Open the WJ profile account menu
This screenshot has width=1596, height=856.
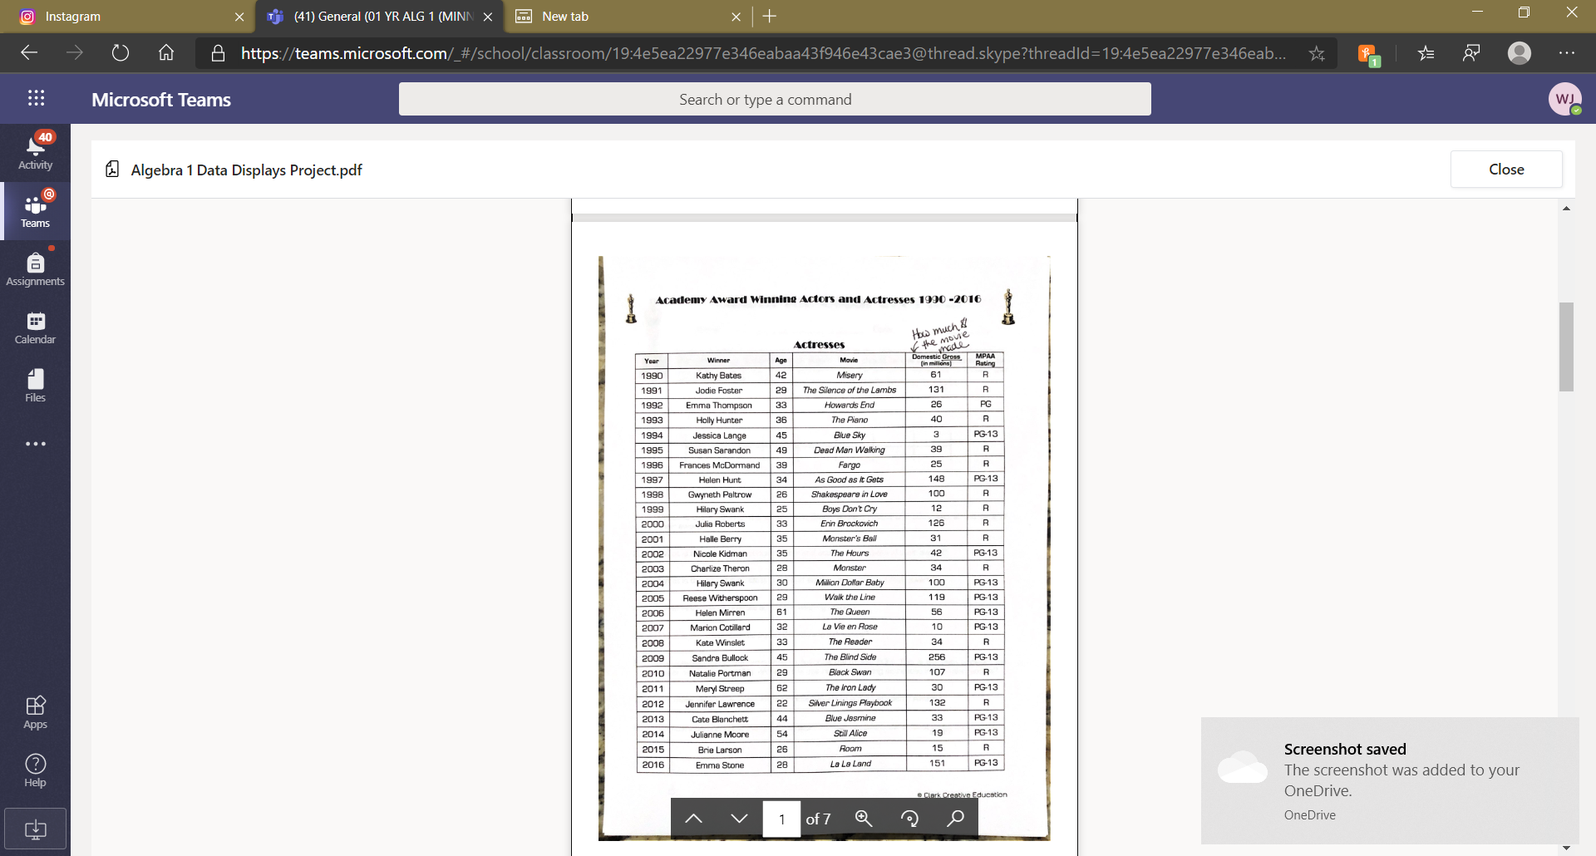(1566, 99)
